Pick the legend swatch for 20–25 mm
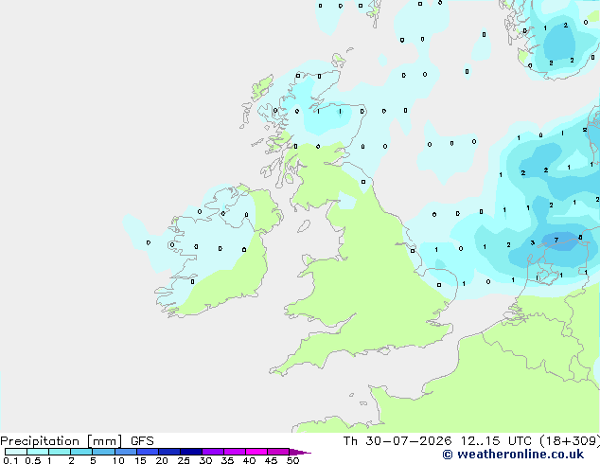Screen dimensions: 600x464 point(169,452)
